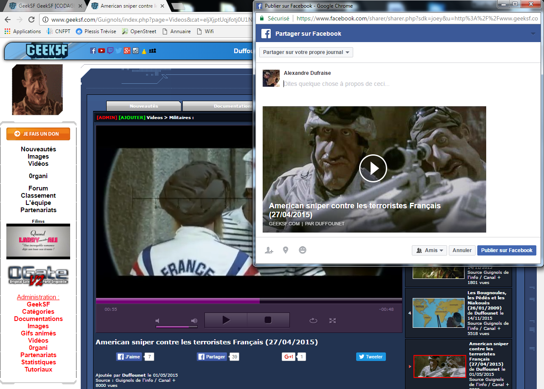
Task: Open GeekSF Twitter bird icon in header
Action: [118, 51]
